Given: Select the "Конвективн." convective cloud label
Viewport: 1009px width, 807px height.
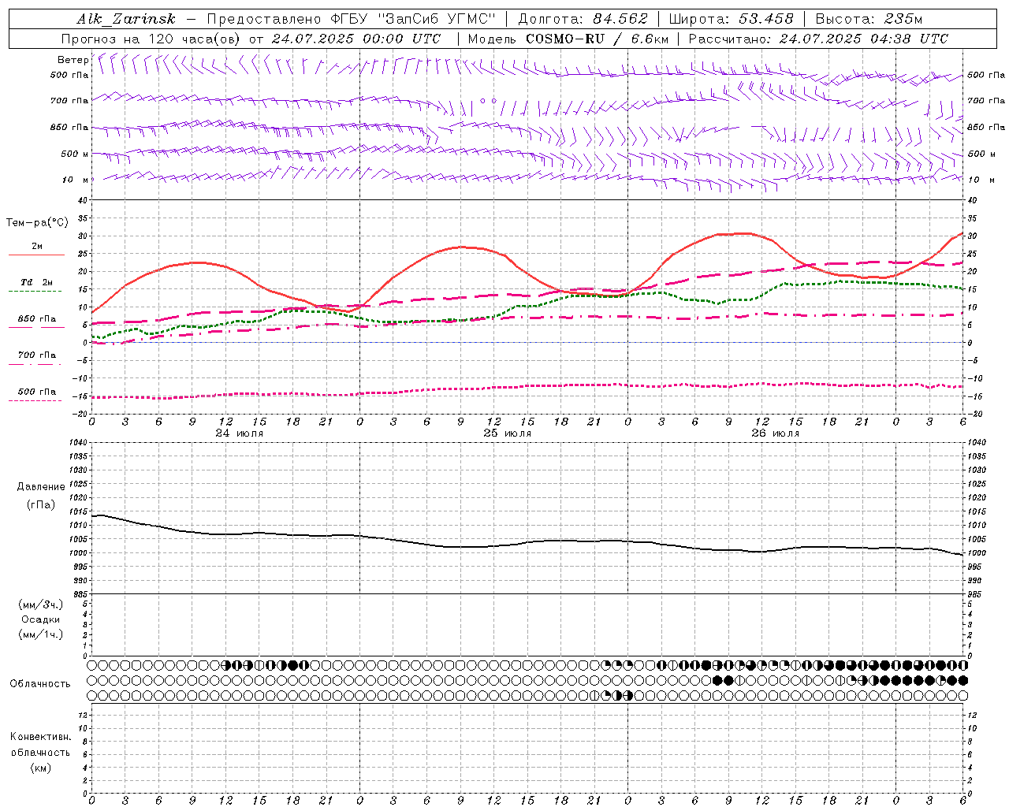Looking at the screenshot, I should (x=40, y=737).
